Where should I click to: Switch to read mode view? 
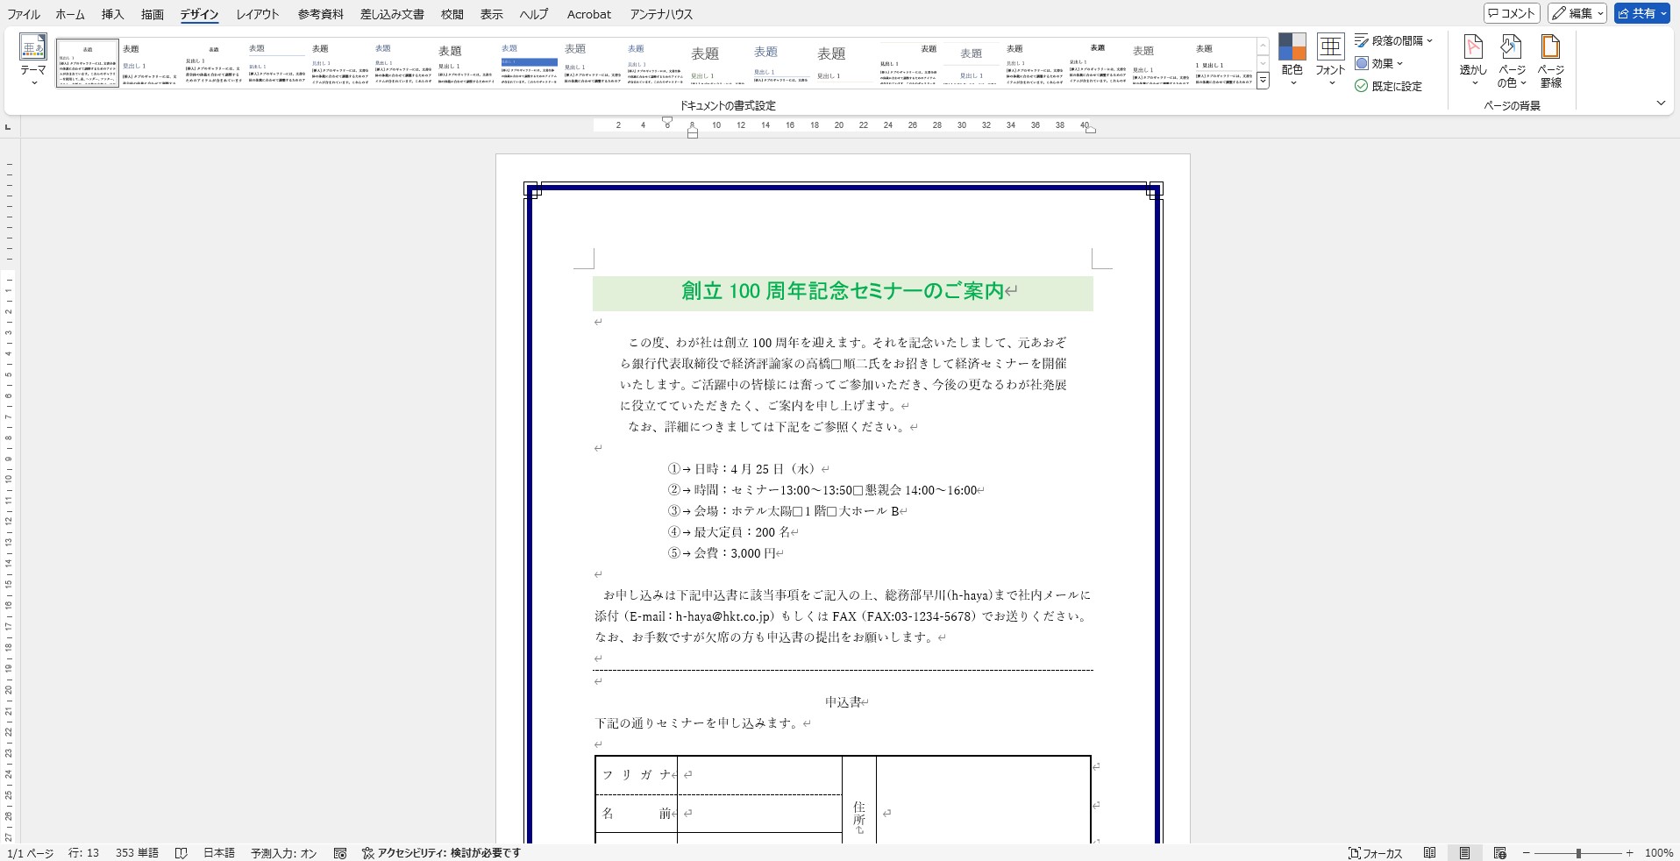(1430, 853)
